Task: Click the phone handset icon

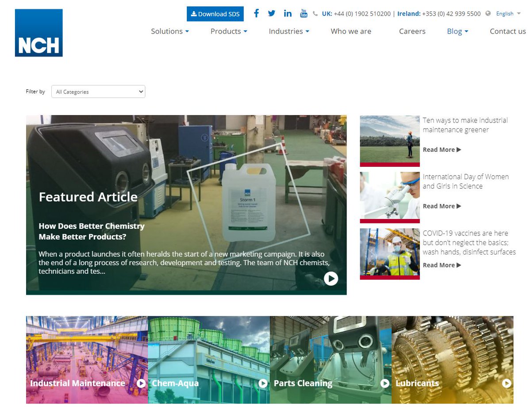Action: click(316, 14)
